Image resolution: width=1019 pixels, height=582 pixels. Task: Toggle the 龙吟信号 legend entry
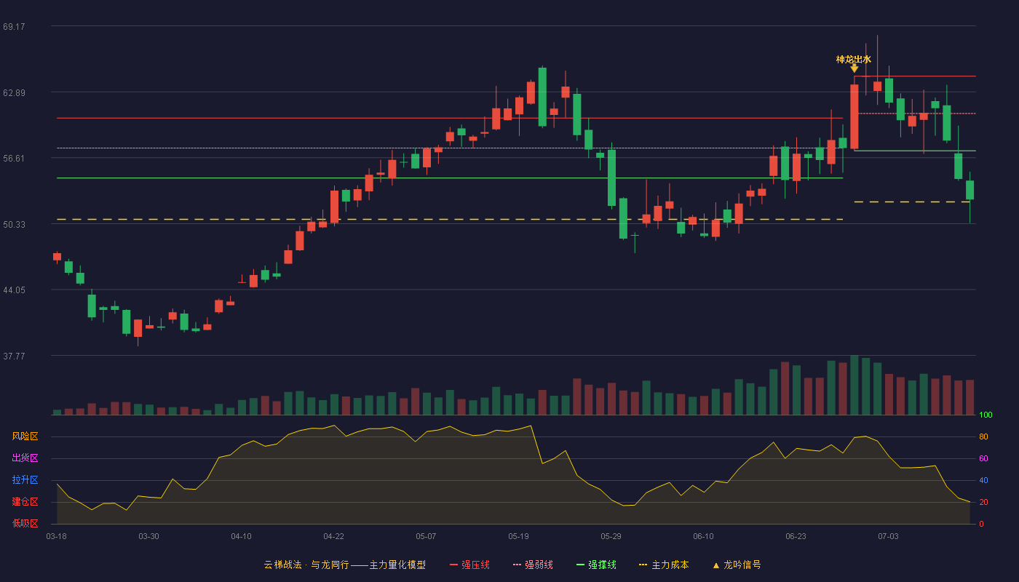click(737, 565)
